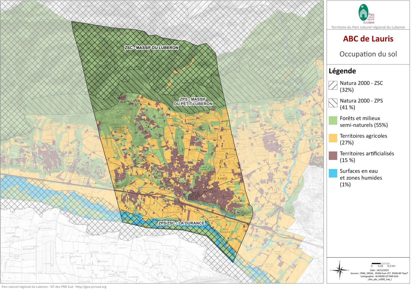Click the scale bar in the map footer
The image size is (411, 292).
pos(380,263)
